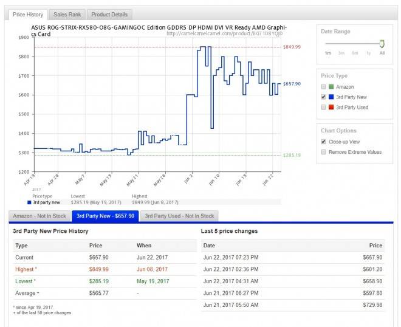
Task: Click the ASUS ROG-STRIX-RX580 chart title
Action: pos(159,31)
